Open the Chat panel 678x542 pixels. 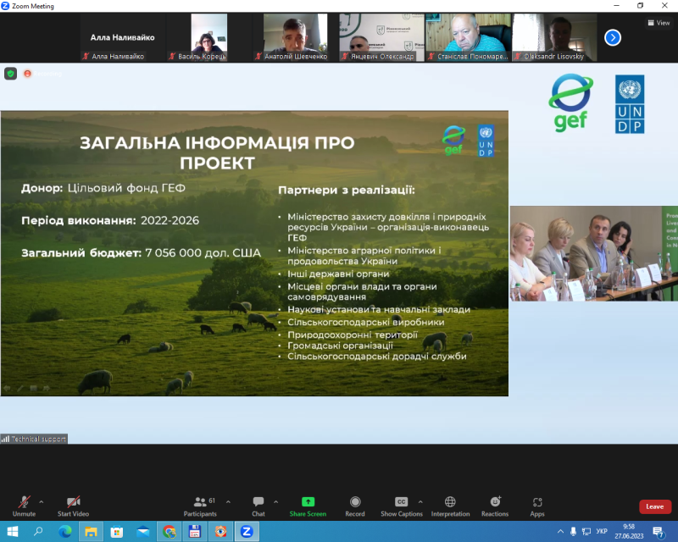[x=258, y=506]
